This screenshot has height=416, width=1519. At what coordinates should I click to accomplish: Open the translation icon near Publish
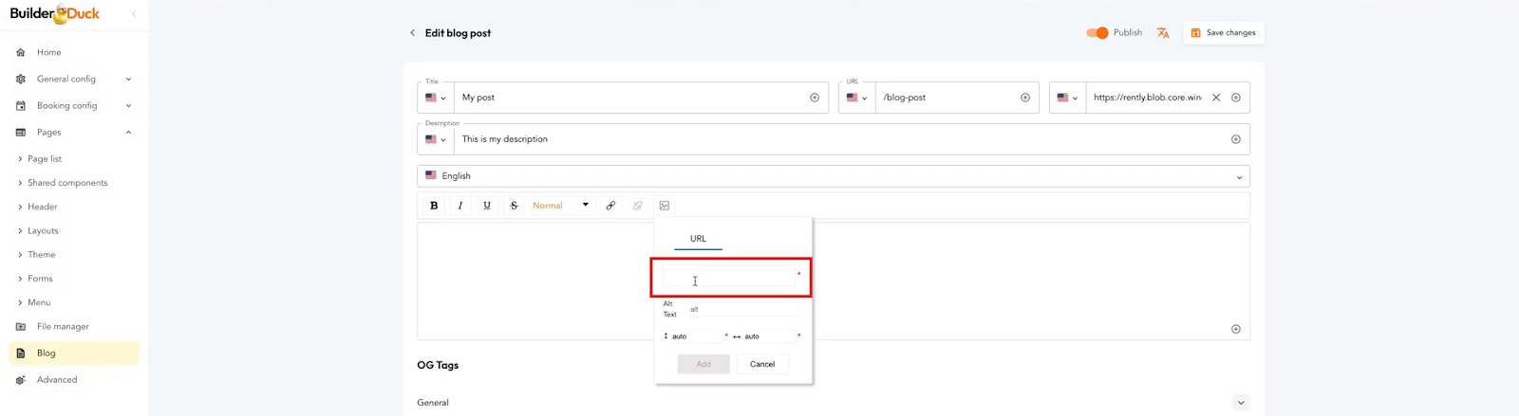(1163, 33)
